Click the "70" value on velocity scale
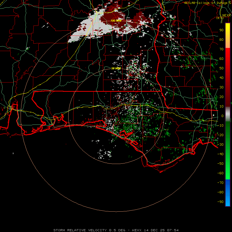This screenshot has width=232, height=232. click(x=221, y=49)
